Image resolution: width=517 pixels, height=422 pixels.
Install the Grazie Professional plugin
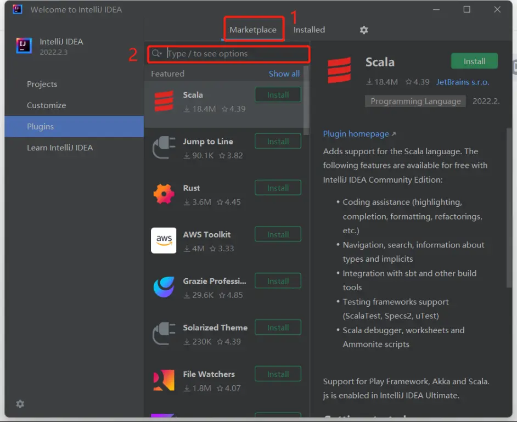278,280
